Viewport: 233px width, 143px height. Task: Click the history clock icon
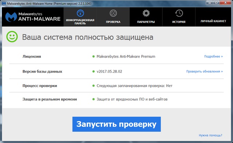(x=179, y=13)
